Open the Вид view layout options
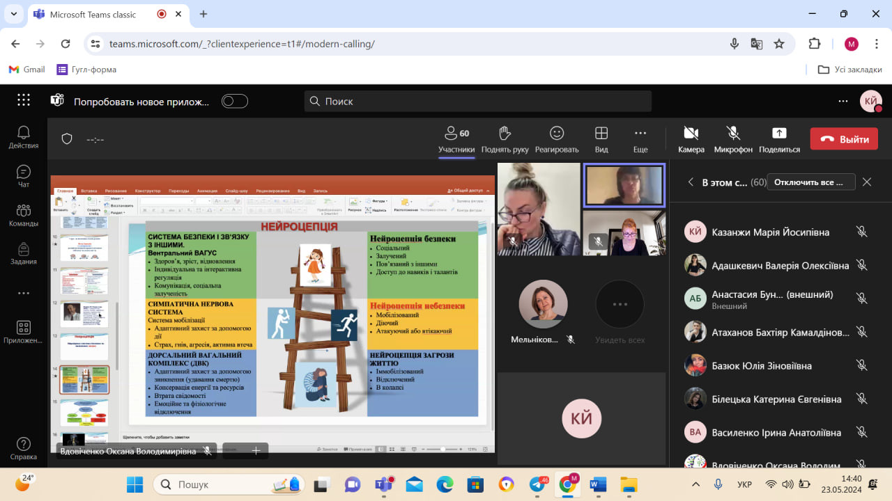Image resolution: width=892 pixels, height=501 pixels. click(601, 138)
